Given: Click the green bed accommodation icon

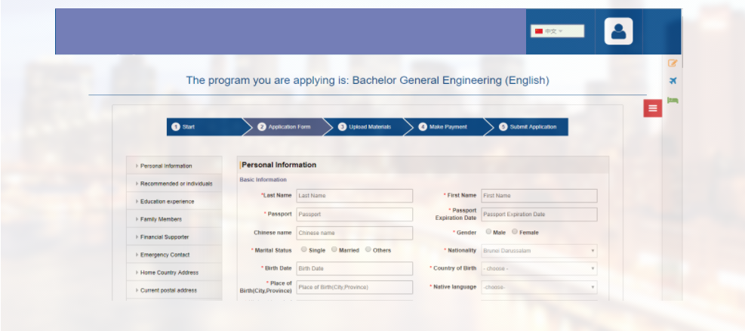Looking at the screenshot, I should point(673,100).
